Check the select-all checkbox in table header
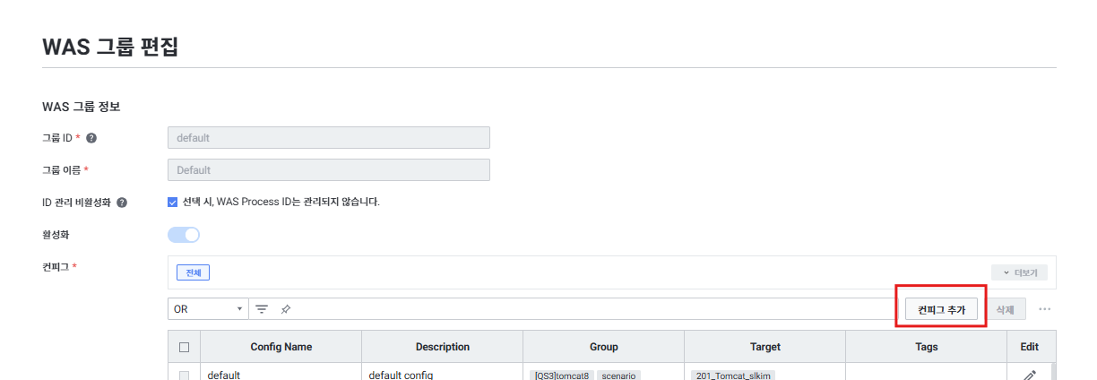 (x=185, y=347)
